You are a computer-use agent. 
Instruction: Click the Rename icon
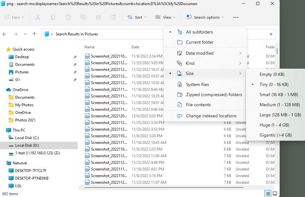[x=83, y=17]
